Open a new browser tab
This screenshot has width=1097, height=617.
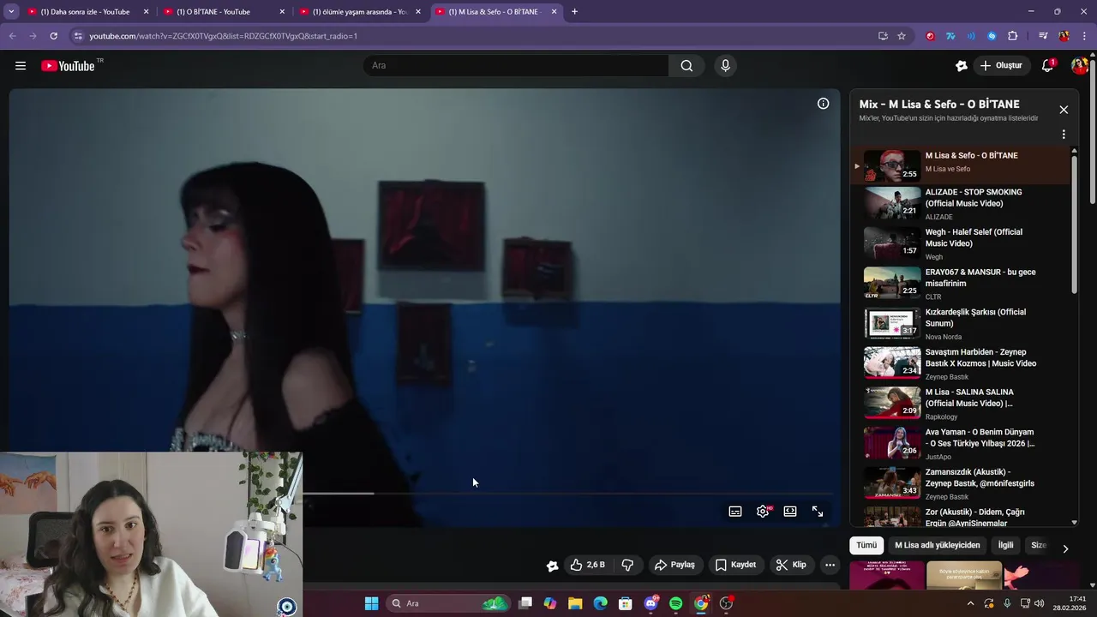click(574, 12)
